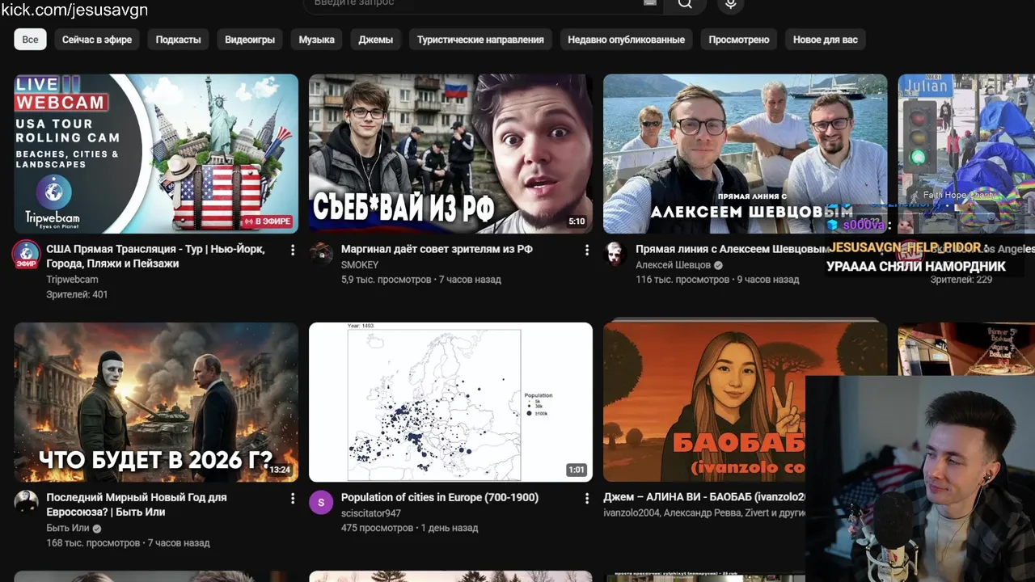The height and width of the screenshot is (582, 1035).
Task: Click the Tripwebcam channel avatar
Action: click(27, 254)
